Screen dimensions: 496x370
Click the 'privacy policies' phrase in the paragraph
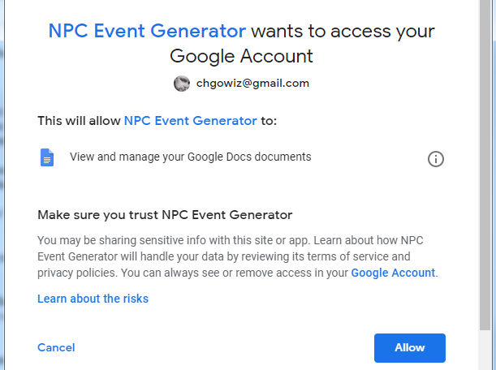77,273
